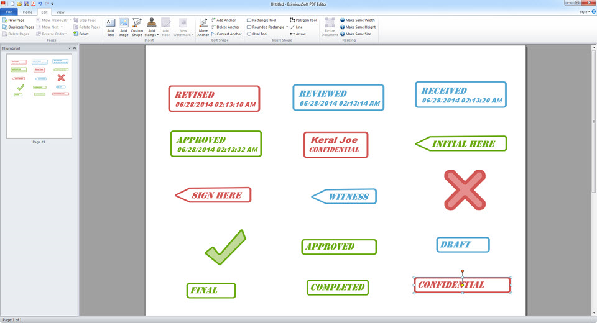Click the rotation handle above CONFIDENTIAL stamp
The height and width of the screenshot is (323, 597).
(463, 271)
